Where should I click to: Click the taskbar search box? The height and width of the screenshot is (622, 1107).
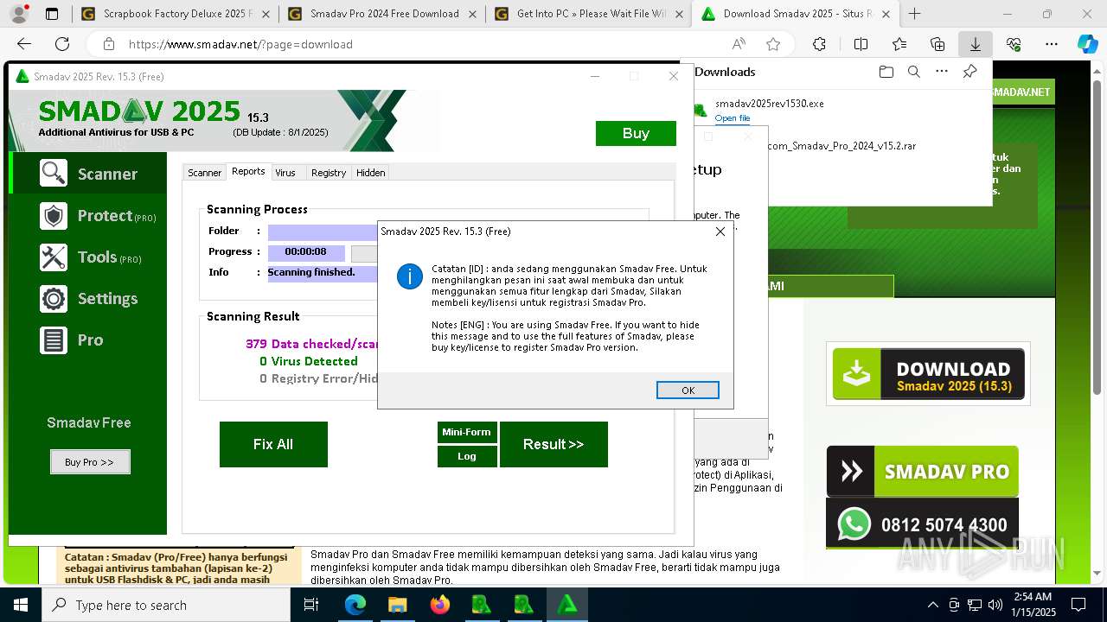166,605
